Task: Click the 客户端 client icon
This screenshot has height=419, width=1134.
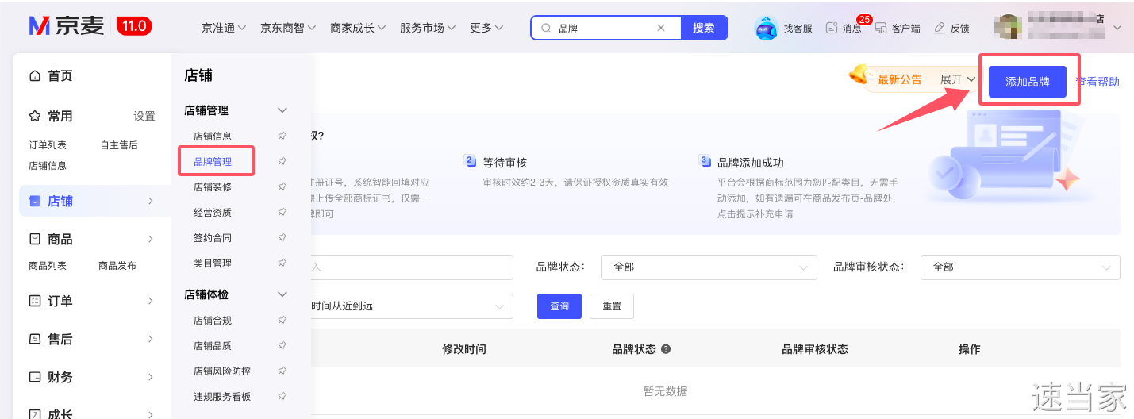Action: point(881,28)
